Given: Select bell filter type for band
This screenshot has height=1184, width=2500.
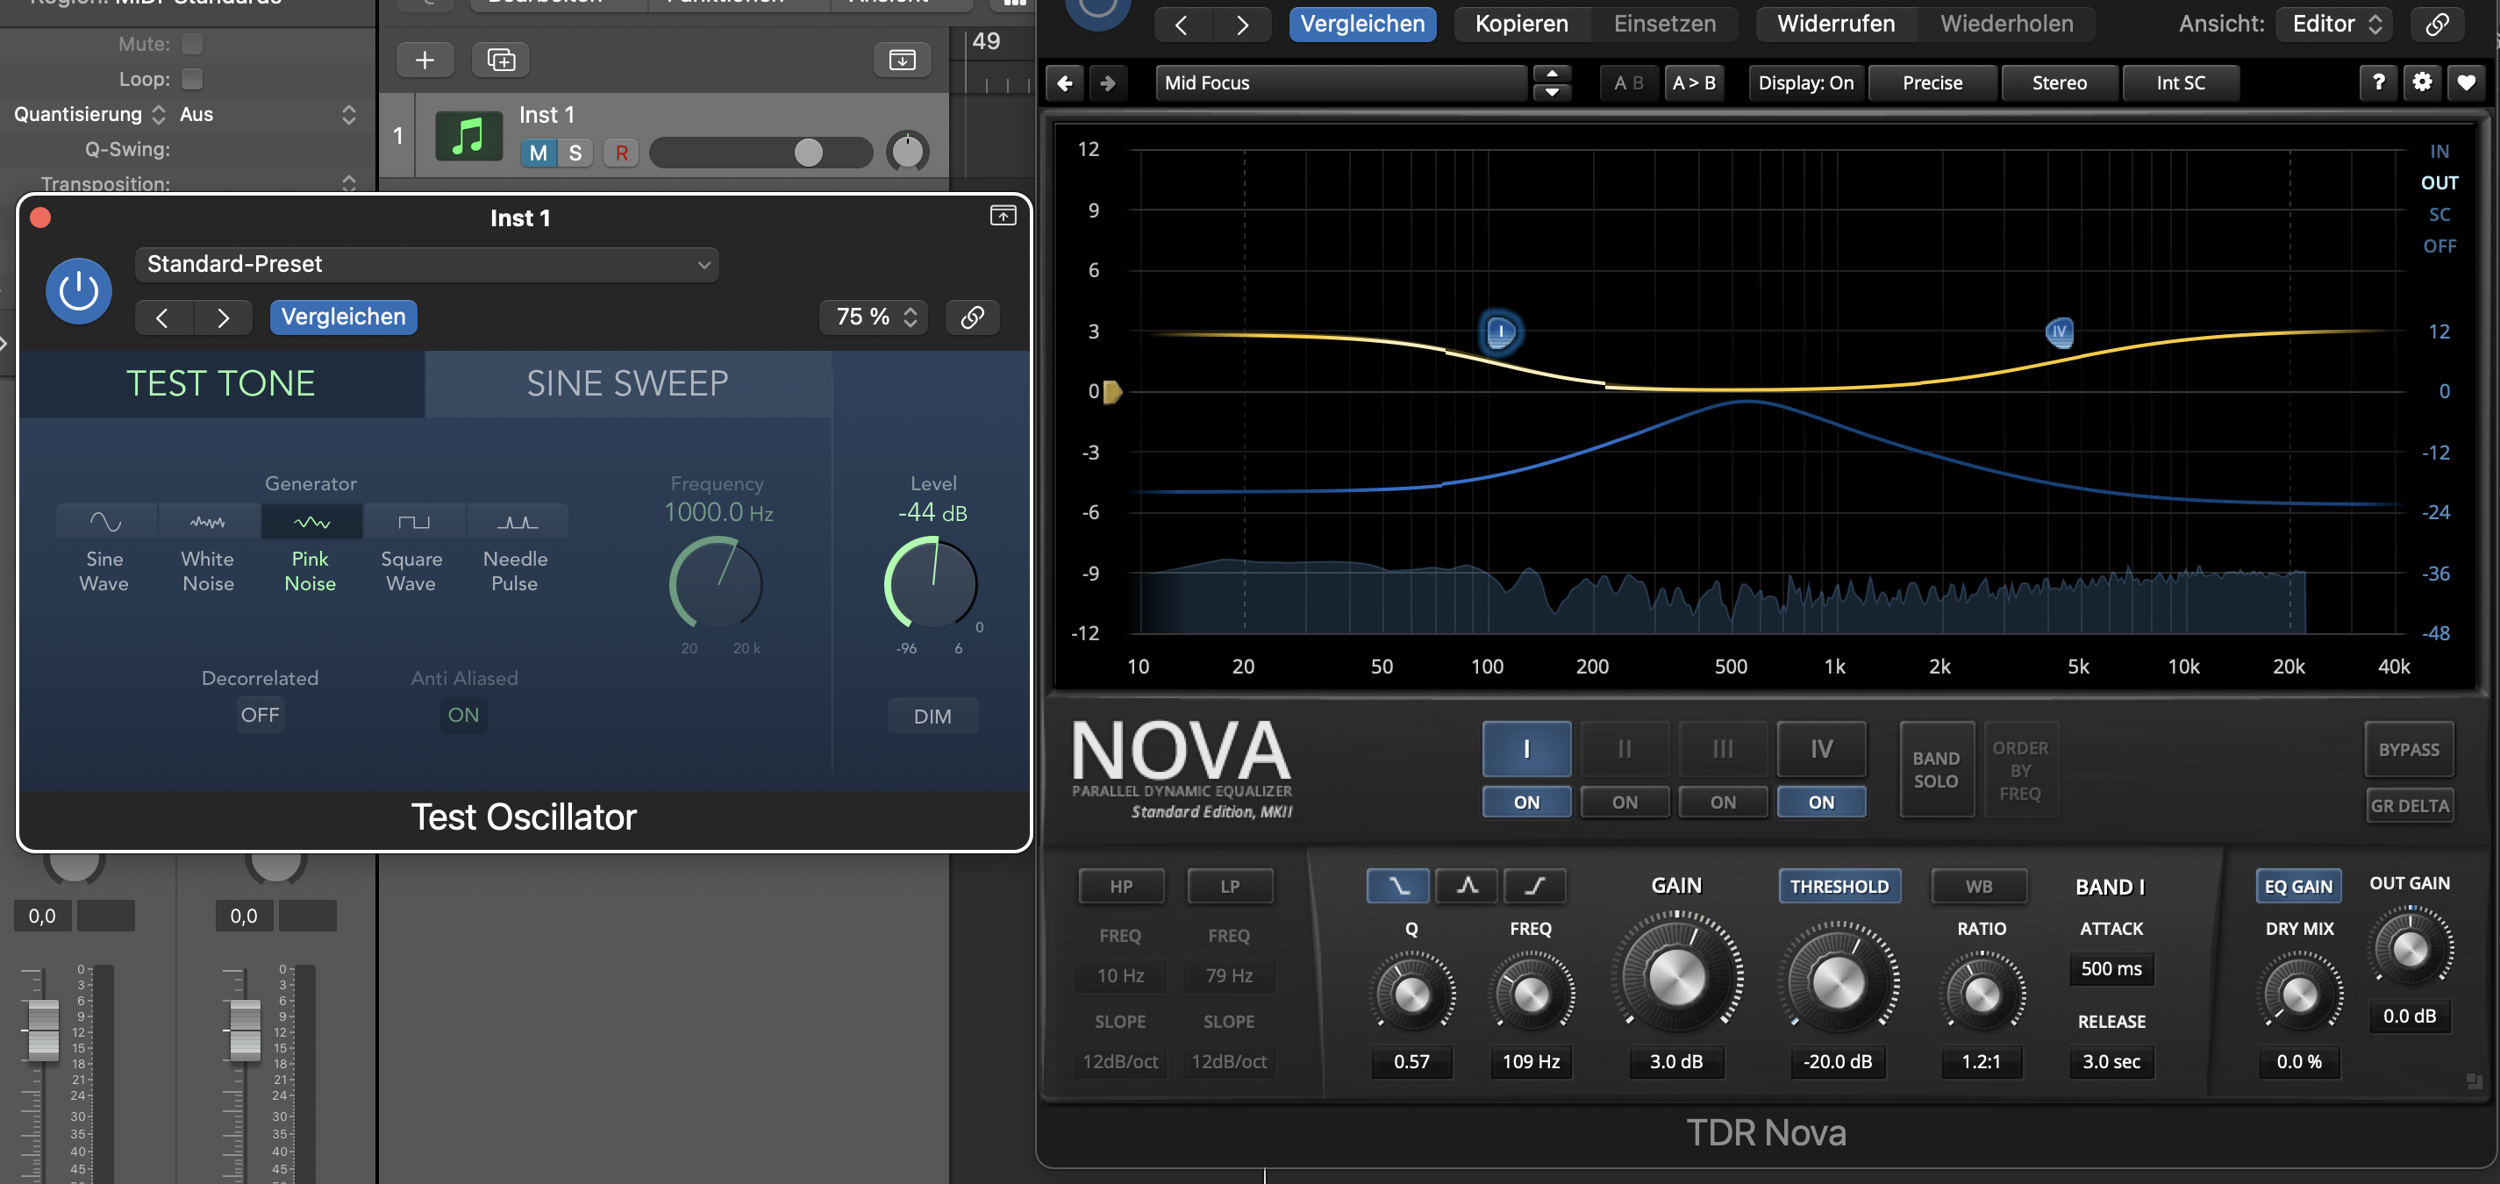Looking at the screenshot, I should click(x=1467, y=885).
